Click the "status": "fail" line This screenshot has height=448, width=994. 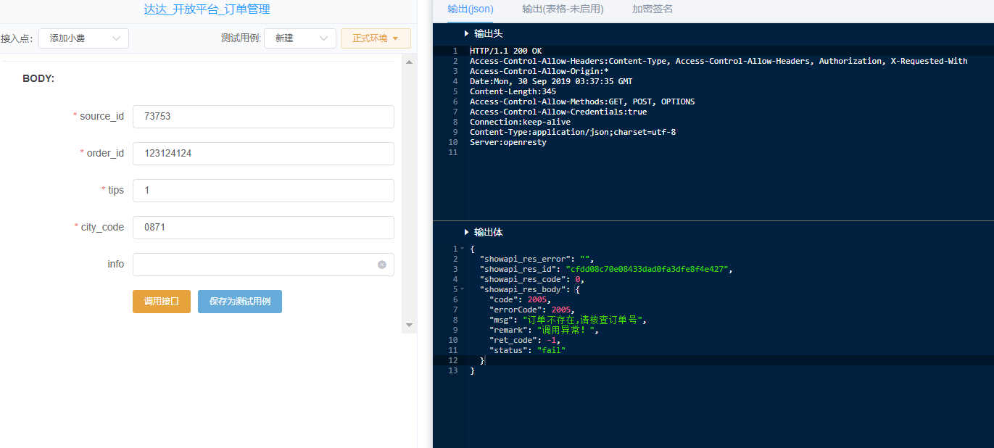coord(527,350)
